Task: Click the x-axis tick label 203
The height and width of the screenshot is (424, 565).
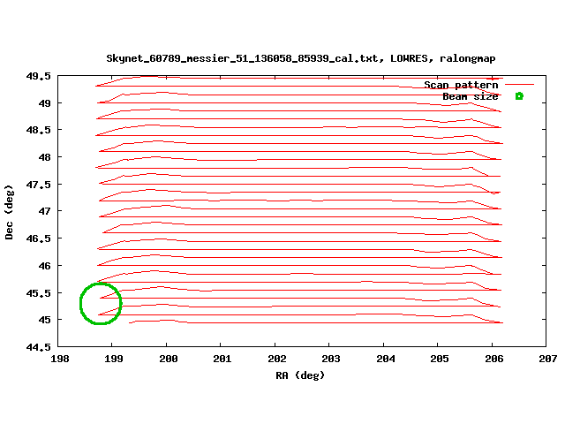Action: pos(331,359)
